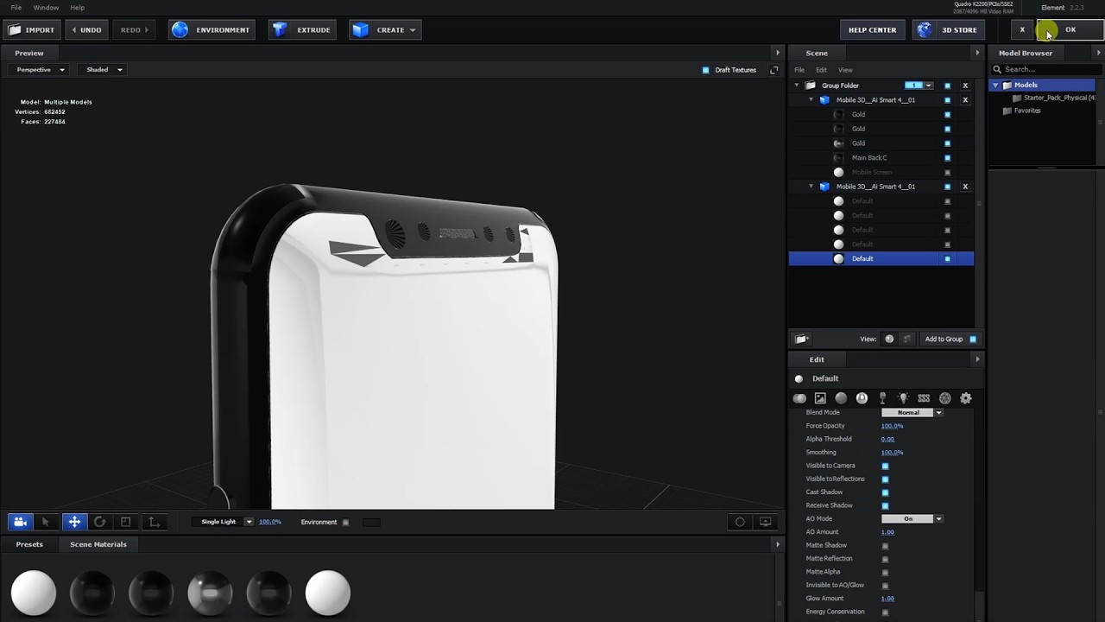Screen dimensions: 1105x622
Task: Toggle the Environment checkbox
Action: (345, 522)
